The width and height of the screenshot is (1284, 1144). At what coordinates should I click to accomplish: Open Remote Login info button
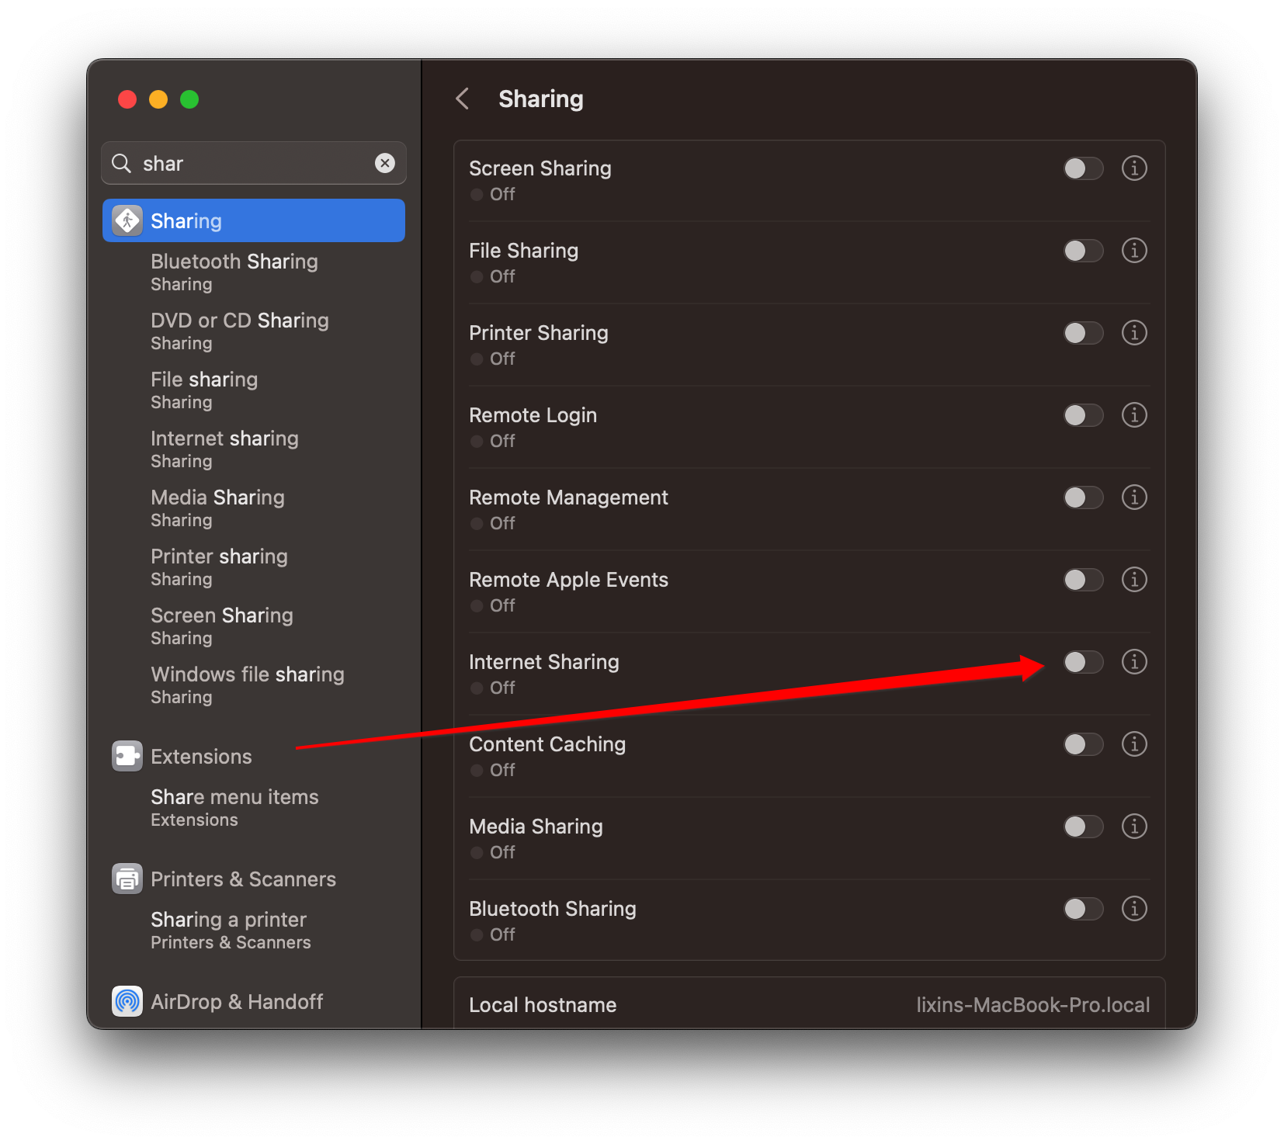pyautogui.click(x=1134, y=414)
